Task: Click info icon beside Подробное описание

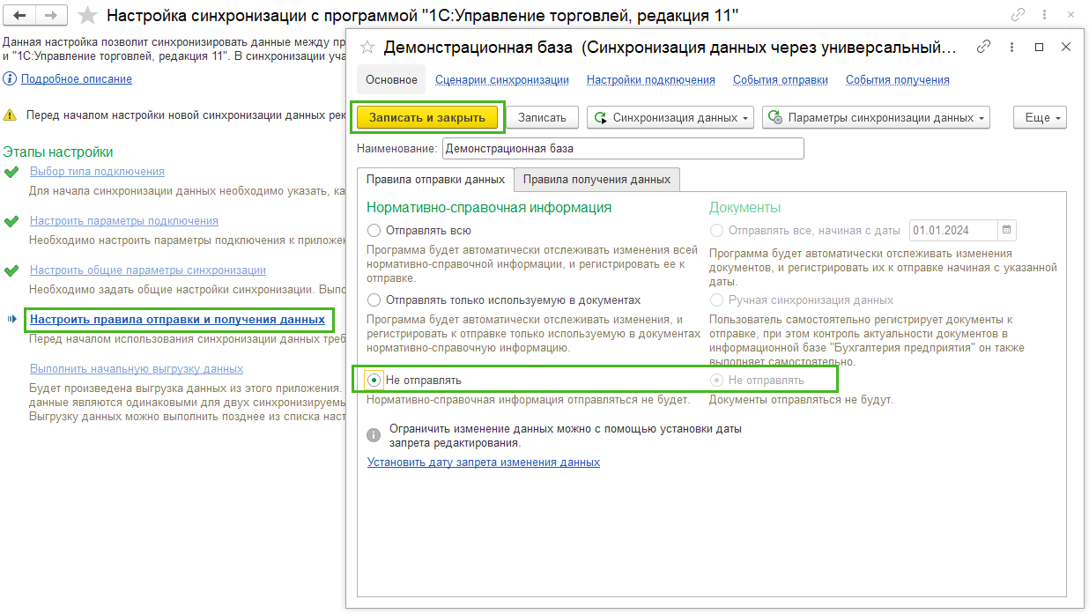Action: point(10,79)
